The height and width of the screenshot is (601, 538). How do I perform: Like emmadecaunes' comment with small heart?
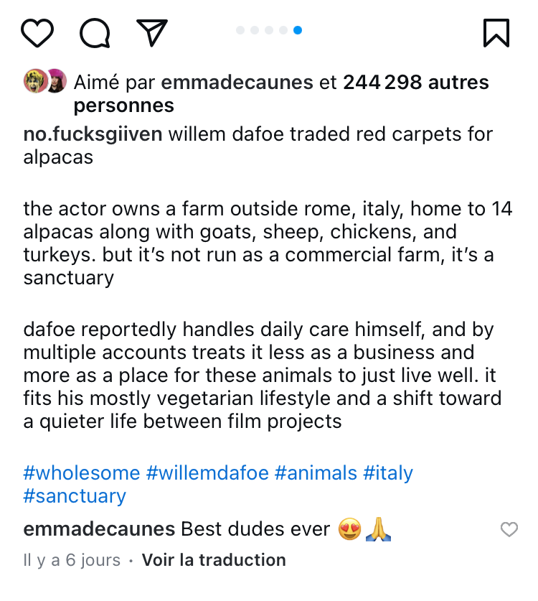tap(509, 529)
